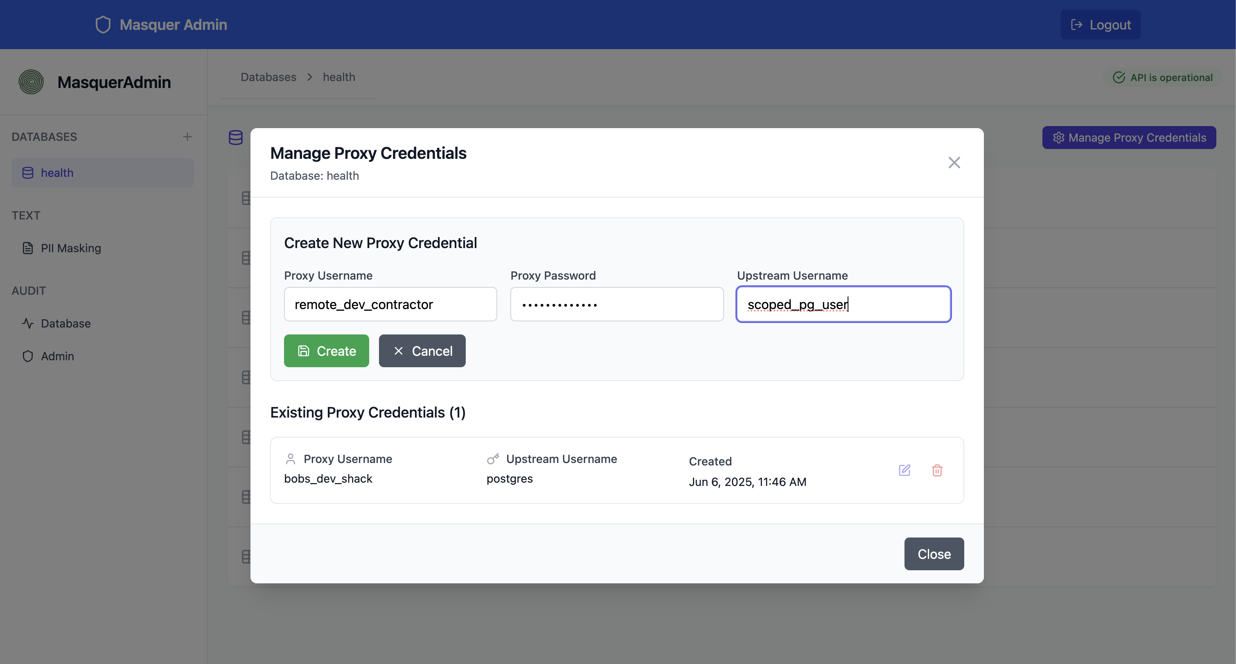Open the Databases breadcrumb link
Viewport: 1236px width, 664px height.
click(x=268, y=77)
